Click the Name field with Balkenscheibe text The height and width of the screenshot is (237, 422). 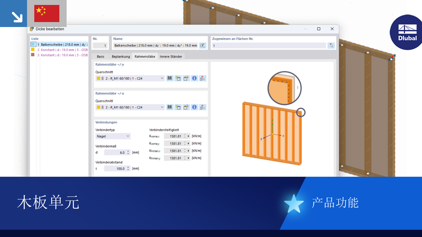[155, 46]
